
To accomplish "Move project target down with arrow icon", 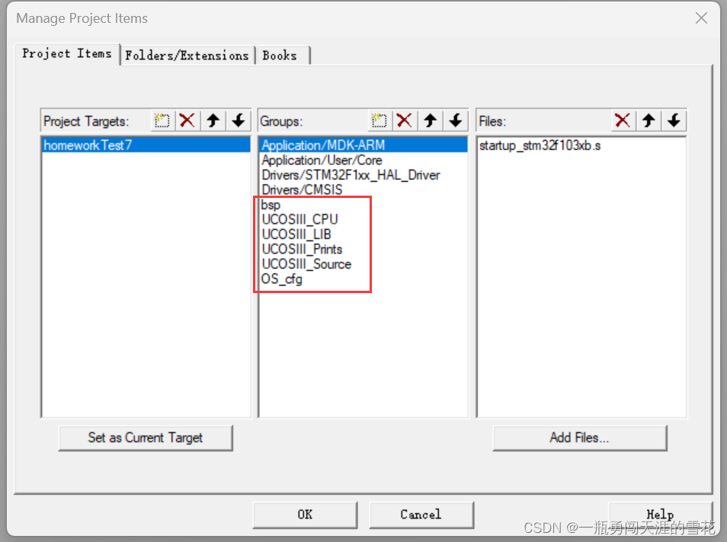I will click(x=238, y=120).
